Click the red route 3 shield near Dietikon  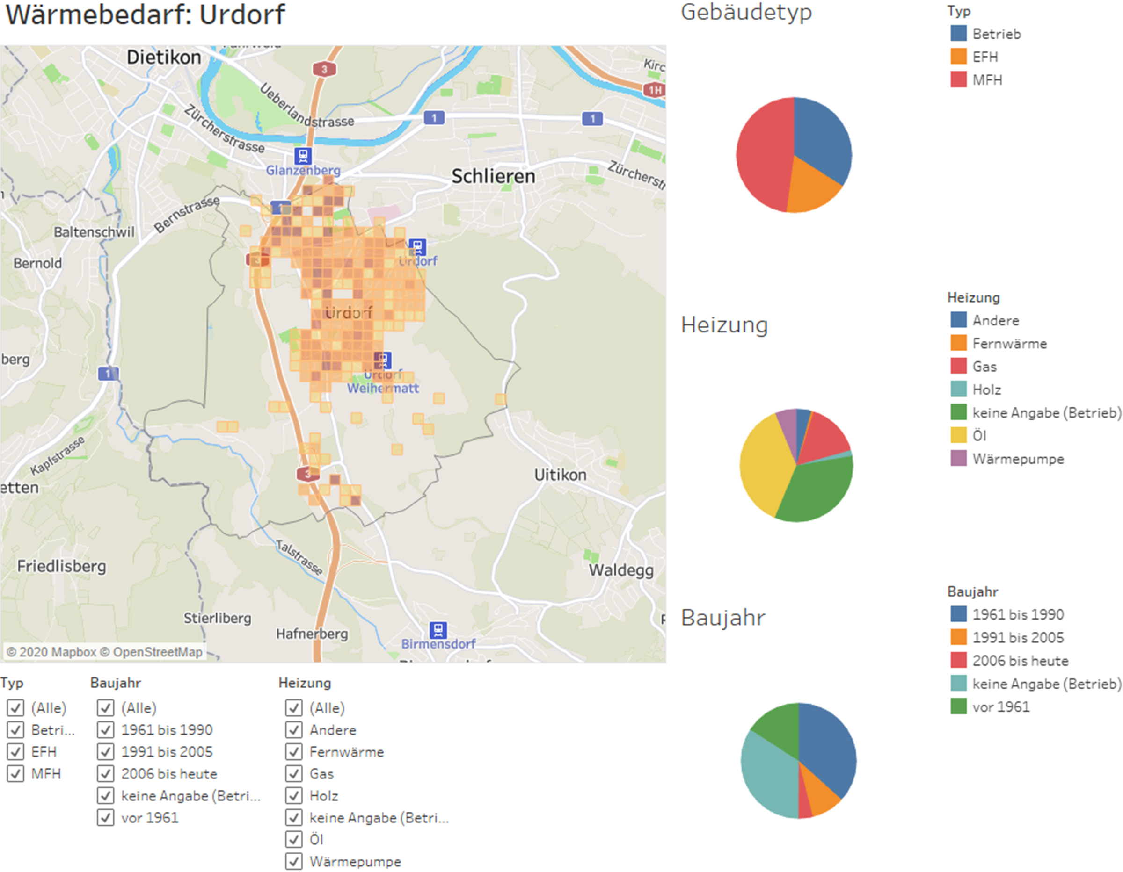324,69
